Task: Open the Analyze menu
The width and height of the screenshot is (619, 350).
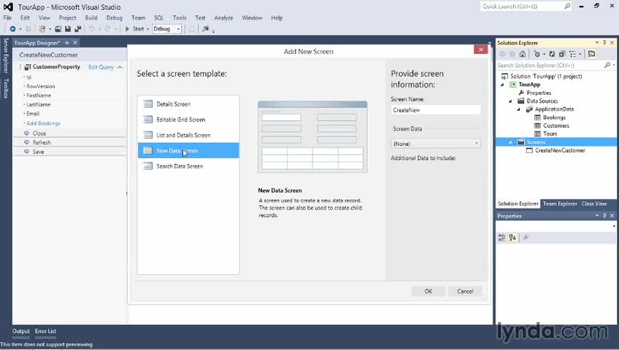Action: pos(223,17)
